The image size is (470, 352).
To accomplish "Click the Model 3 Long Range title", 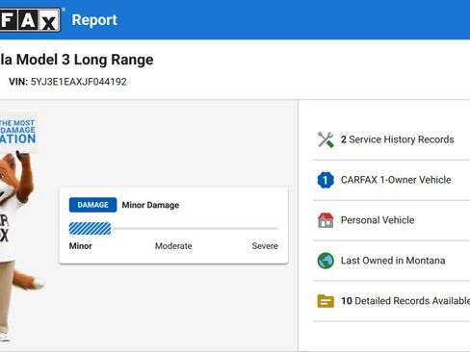I will [x=77, y=60].
